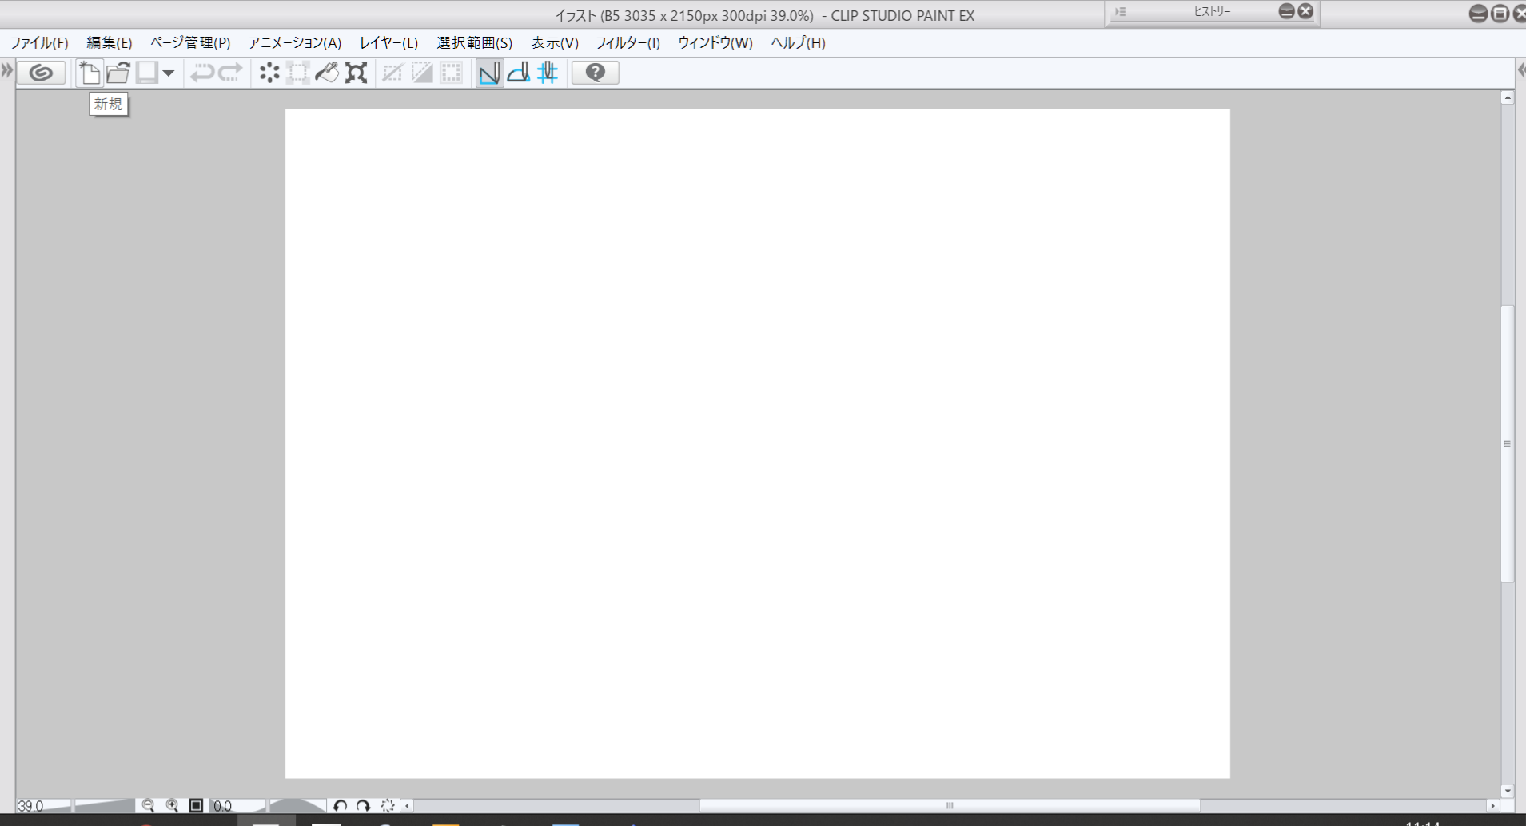1526x826 pixels.
Task: Rotate canvas left using status bar icon
Action: [340, 805]
